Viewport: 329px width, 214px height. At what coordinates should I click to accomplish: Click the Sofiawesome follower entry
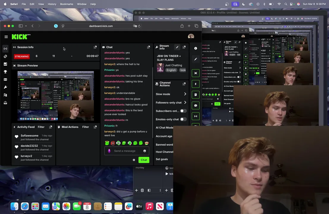point(33,137)
